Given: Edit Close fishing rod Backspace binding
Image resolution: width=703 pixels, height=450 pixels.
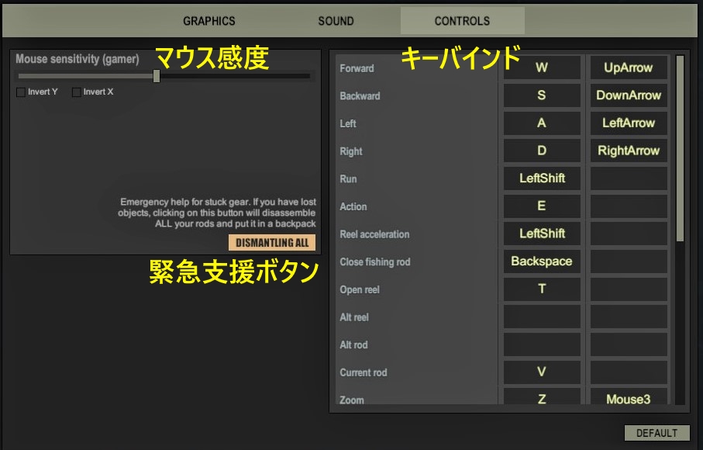Looking at the screenshot, I should 542,261.
